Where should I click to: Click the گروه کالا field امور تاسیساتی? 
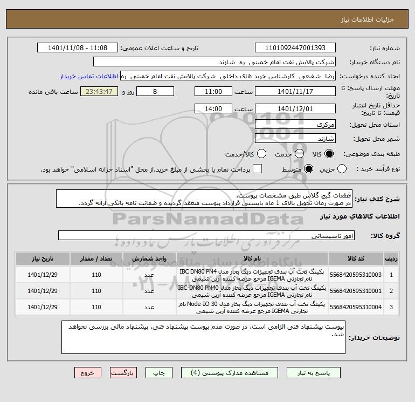tap(206, 235)
